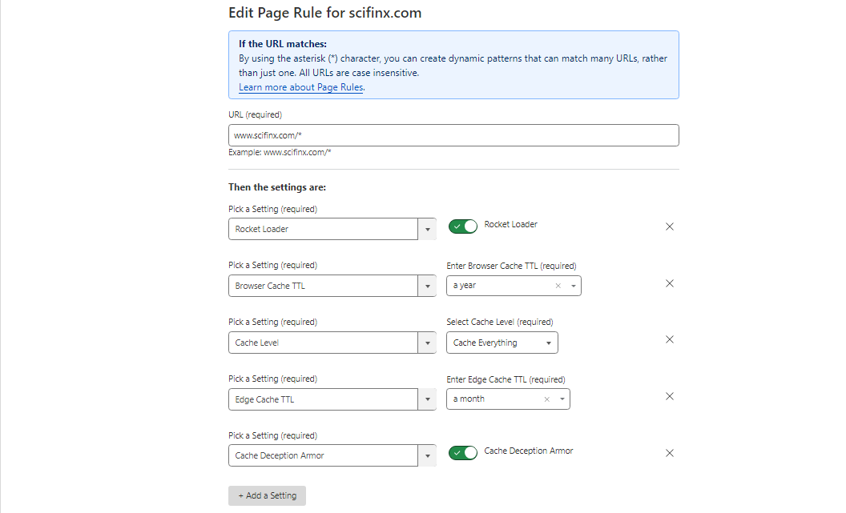Remove the Browser Cache TTL setting row

point(670,283)
